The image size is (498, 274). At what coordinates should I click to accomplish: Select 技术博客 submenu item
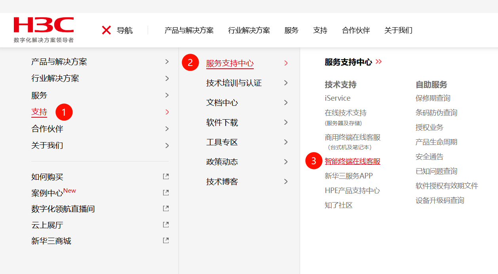pyautogui.click(x=222, y=182)
